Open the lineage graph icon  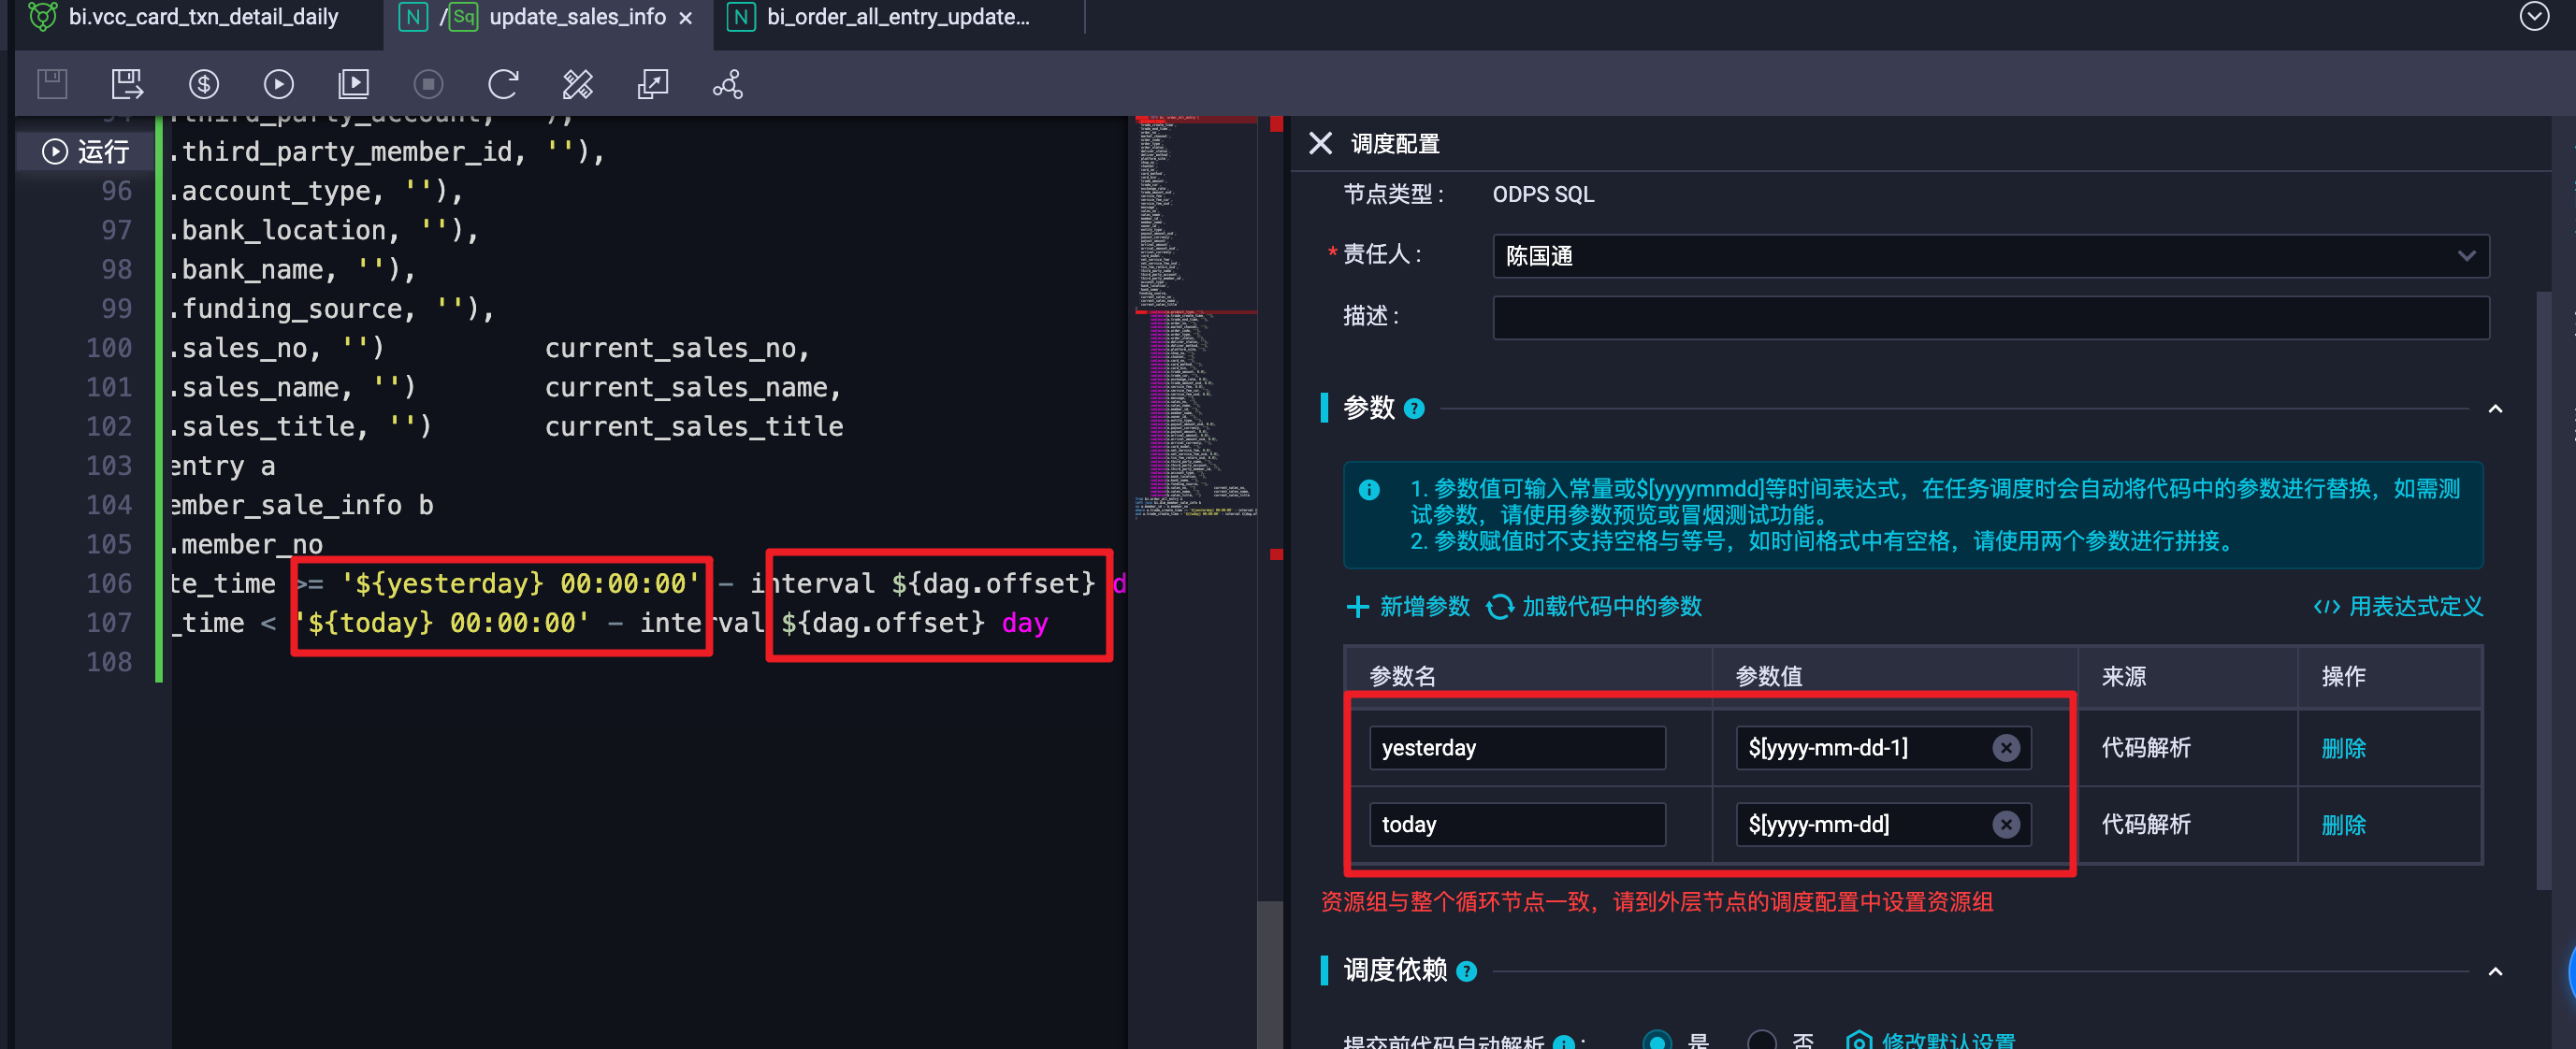click(728, 84)
